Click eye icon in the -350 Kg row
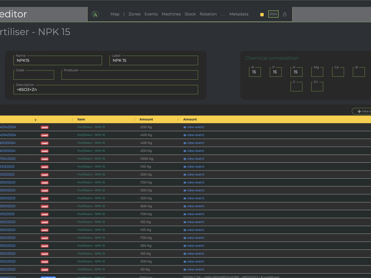371x278 pixels. pyautogui.click(x=185, y=246)
